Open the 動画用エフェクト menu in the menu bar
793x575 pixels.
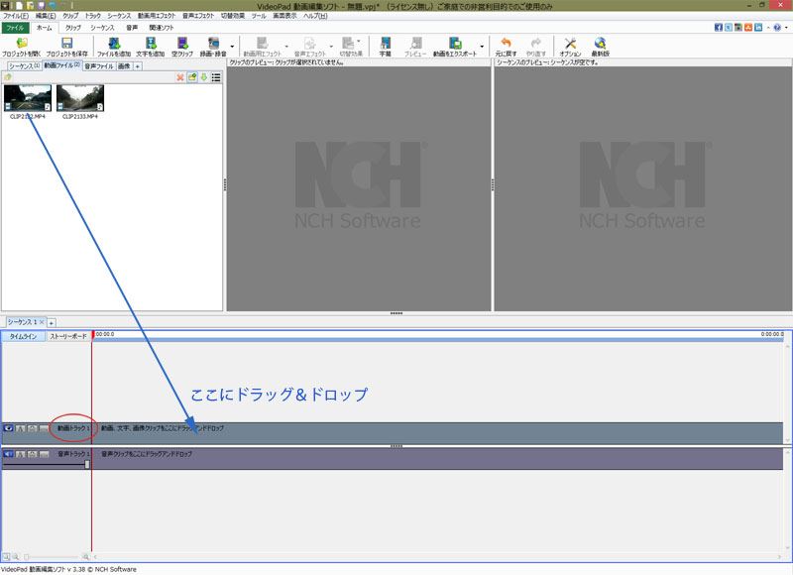[157, 16]
